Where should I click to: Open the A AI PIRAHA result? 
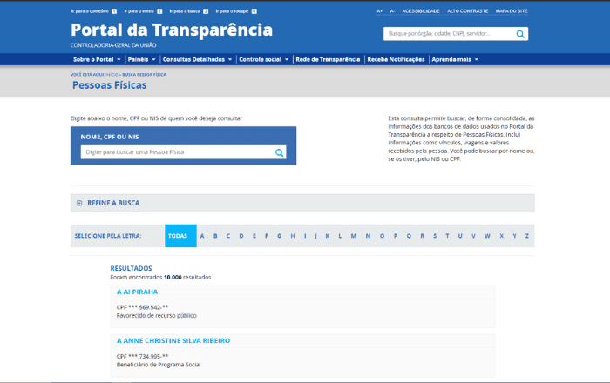tap(138, 292)
